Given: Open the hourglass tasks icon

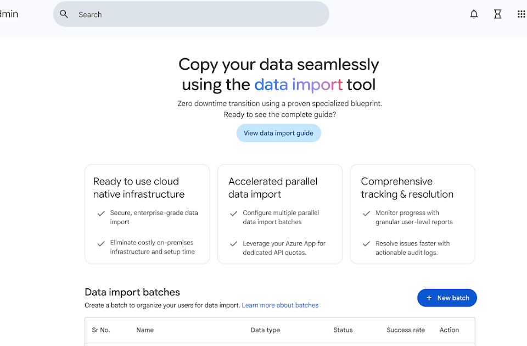Looking at the screenshot, I should (x=497, y=14).
